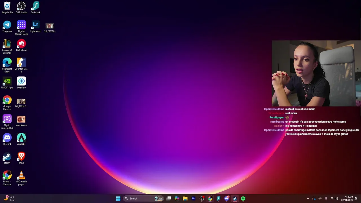
Task: Open File Explorer from the taskbar
Action: (x=185, y=198)
